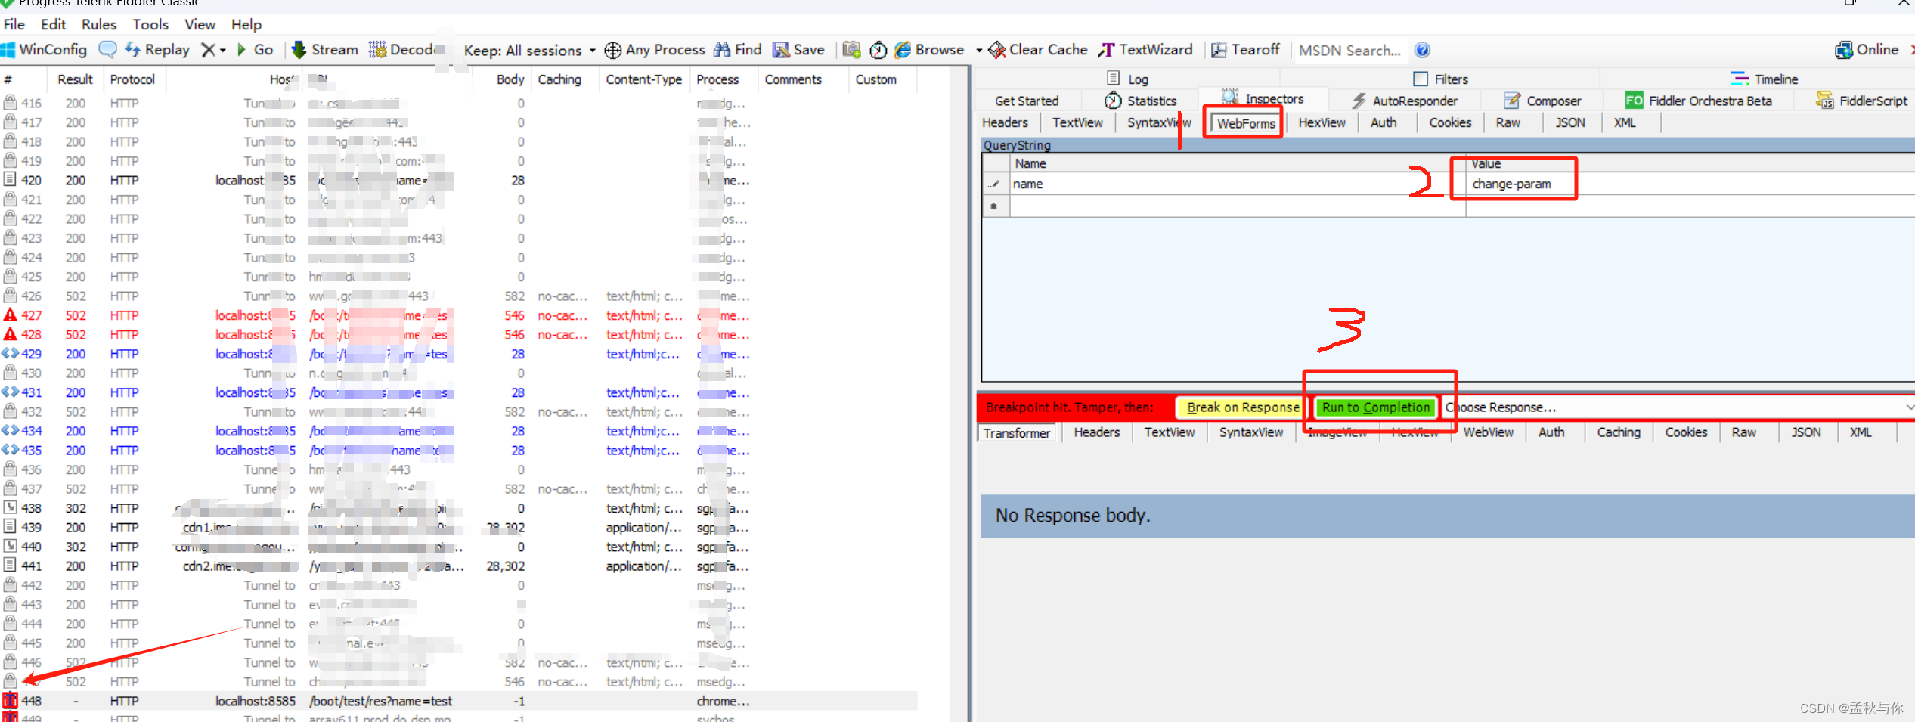
Task: Toggle Stream mode
Action: (325, 50)
